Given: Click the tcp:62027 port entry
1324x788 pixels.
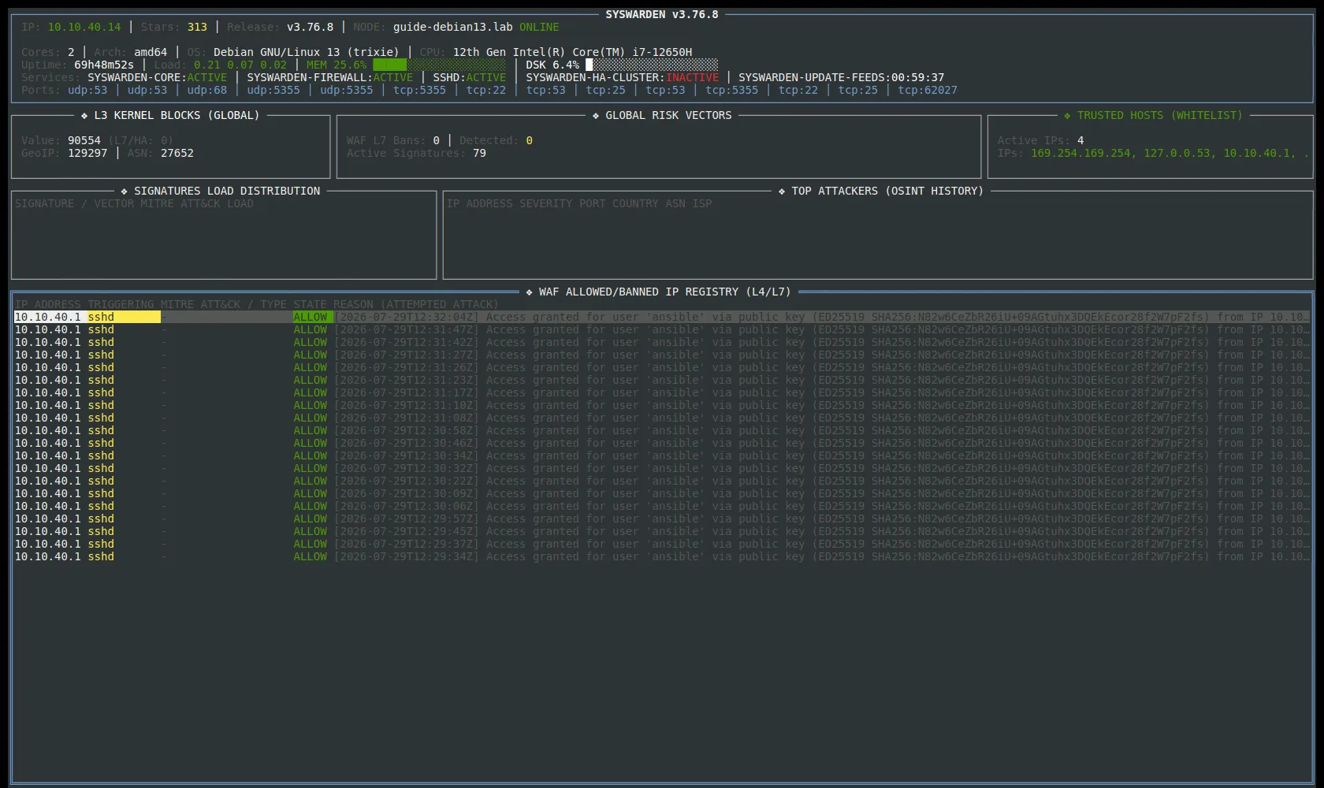Looking at the screenshot, I should (928, 90).
